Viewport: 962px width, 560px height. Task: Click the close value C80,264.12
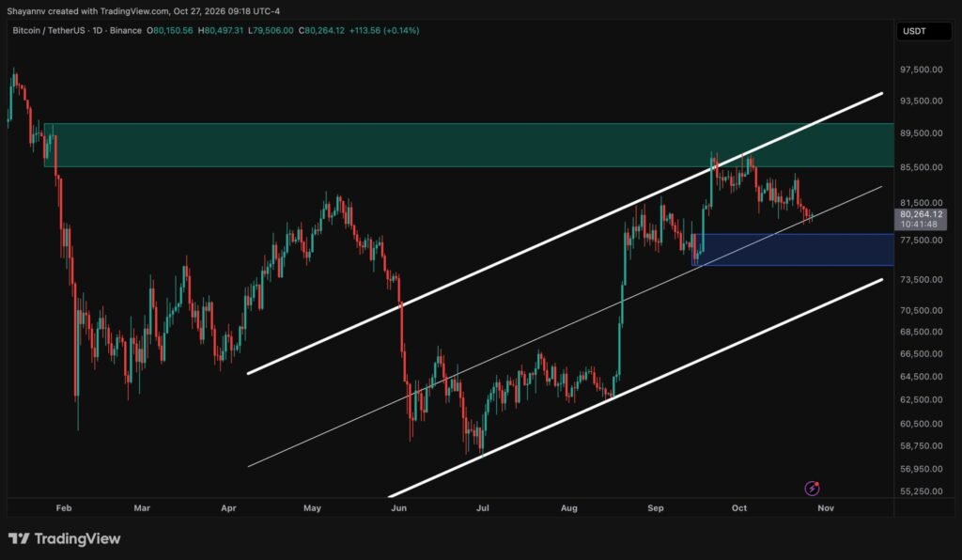click(x=321, y=30)
